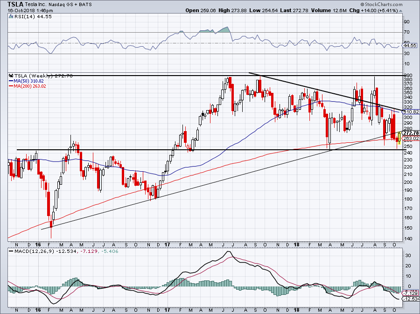Click the Low 254.54 value
The height and width of the screenshot is (314, 420).
tap(263, 10)
